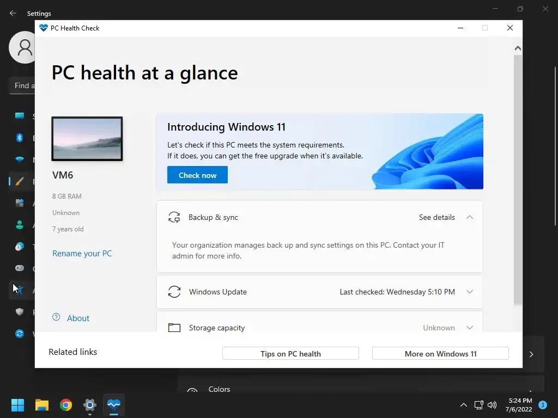Viewport: 558px width, 418px height.
Task: Click the scroll-up arrow of the Health Check scrollbar
Action: [x=518, y=48]
